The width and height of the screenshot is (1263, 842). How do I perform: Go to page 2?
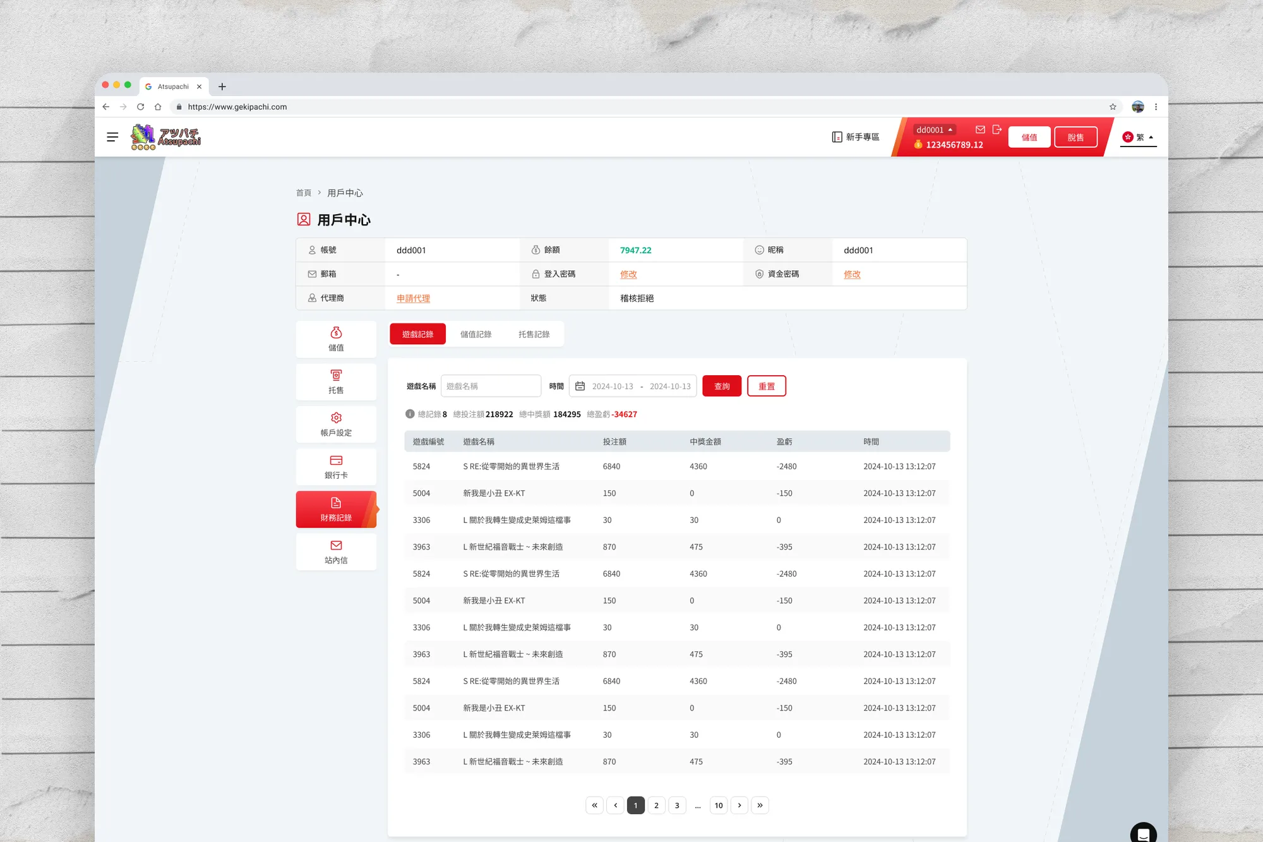coord(656,805)
